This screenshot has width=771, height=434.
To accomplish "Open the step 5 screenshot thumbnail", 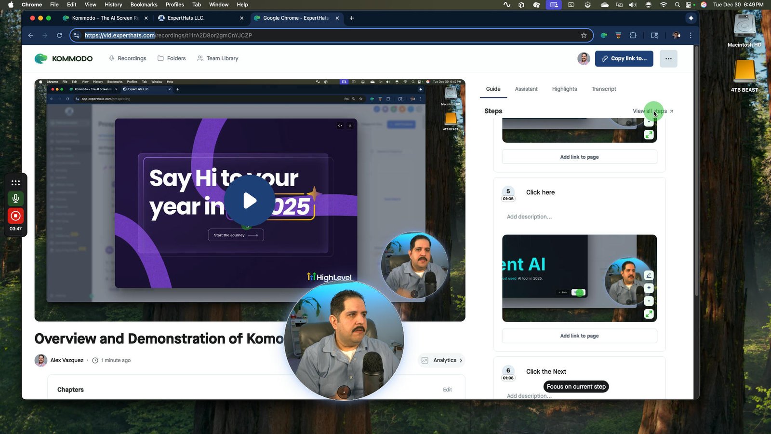I will pyautogui.click(x=579, y=278).
